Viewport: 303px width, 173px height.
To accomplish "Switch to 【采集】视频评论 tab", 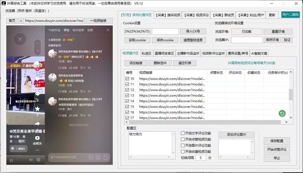I will click(x=196, y=15).
